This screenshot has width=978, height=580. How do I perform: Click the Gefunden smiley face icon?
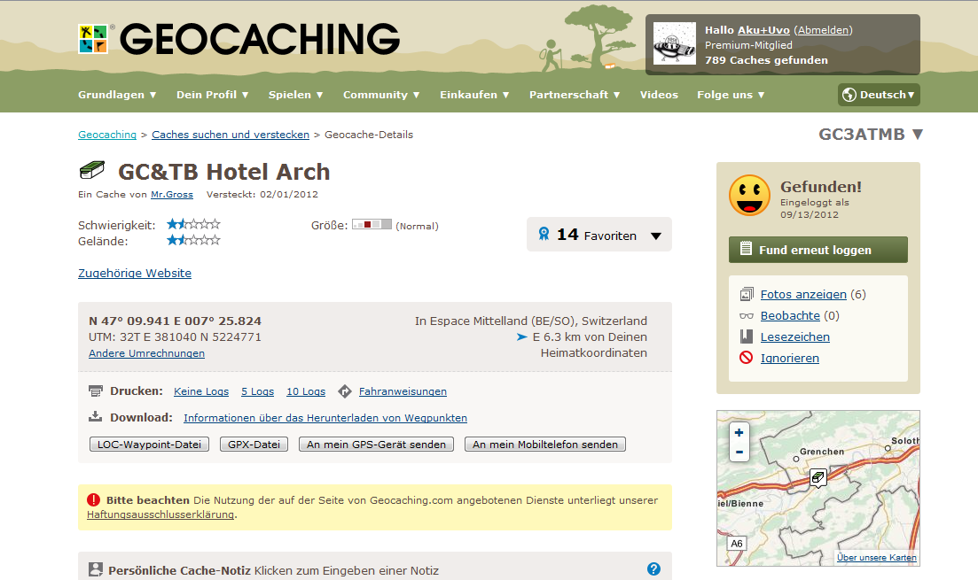coord(750,195)
